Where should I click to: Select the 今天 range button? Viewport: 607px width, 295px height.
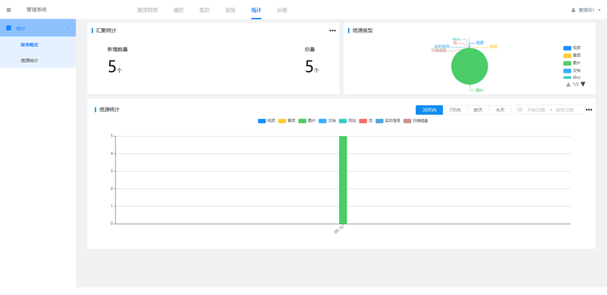[500, 110]
